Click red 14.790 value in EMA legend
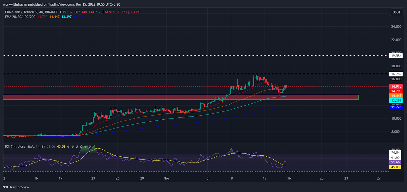Viewport: 407px width, 192px height. coord(42,17)
